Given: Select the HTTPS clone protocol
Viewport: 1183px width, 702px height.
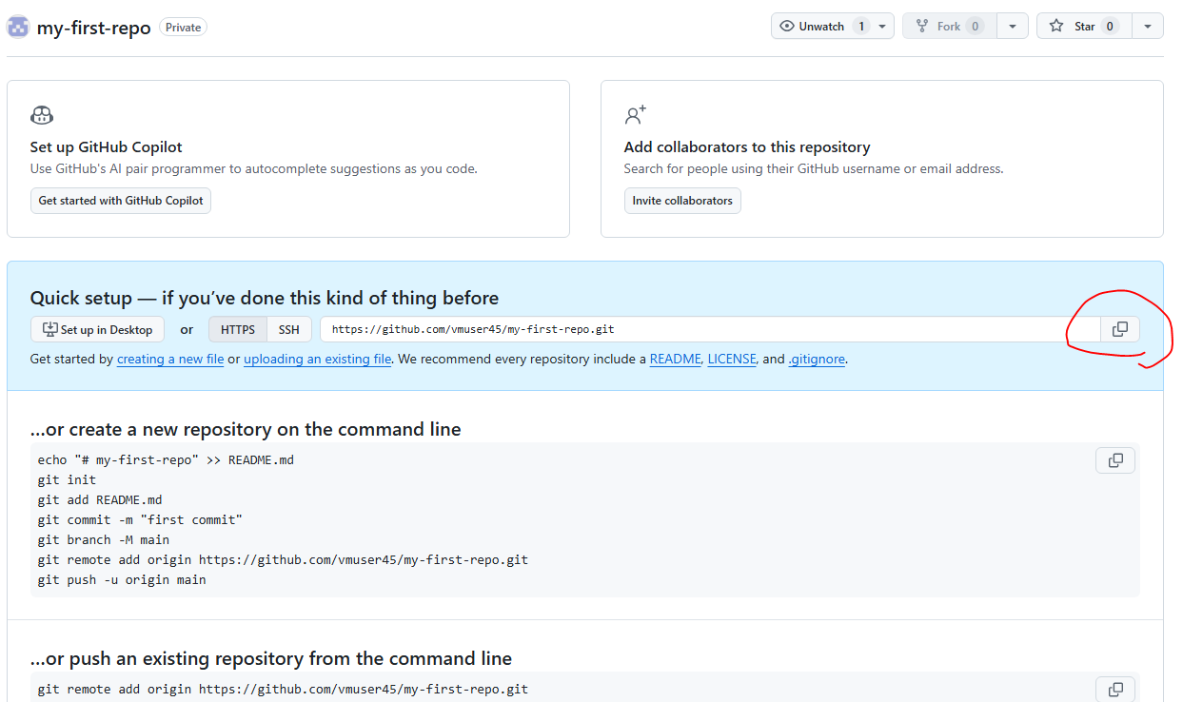Looking at the screenshot, I should (x=238, y=330).
